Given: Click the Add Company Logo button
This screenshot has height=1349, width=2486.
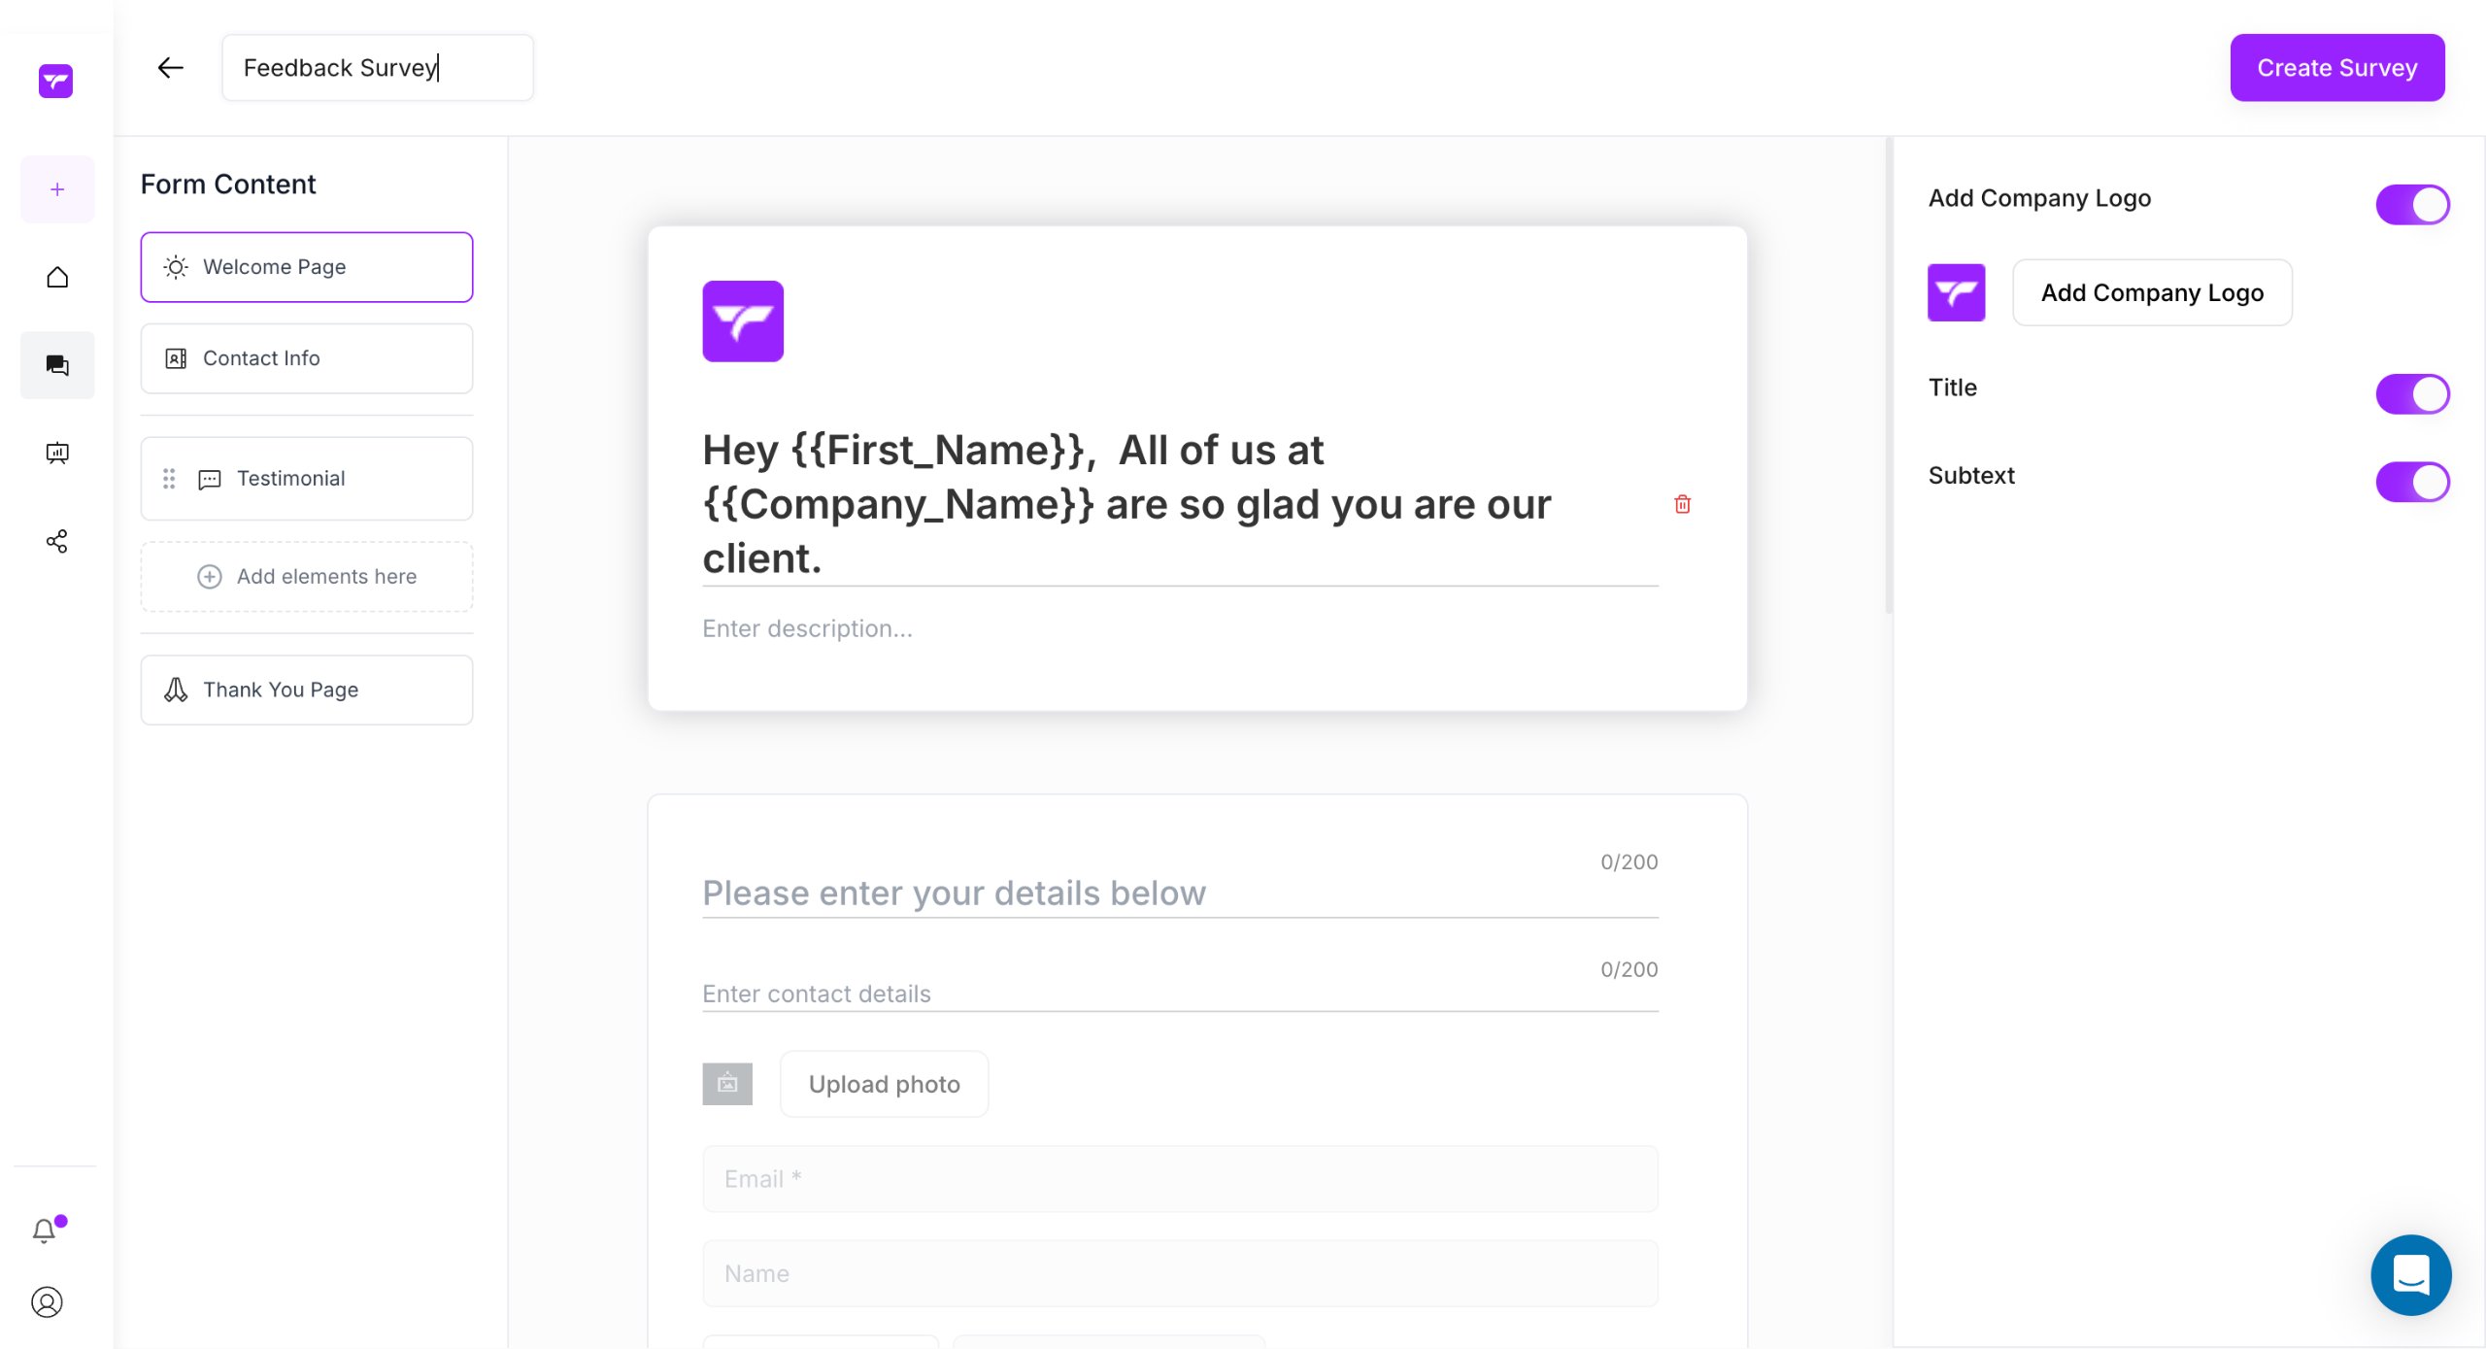Looking at the screenshot, I should (2152, 292).
